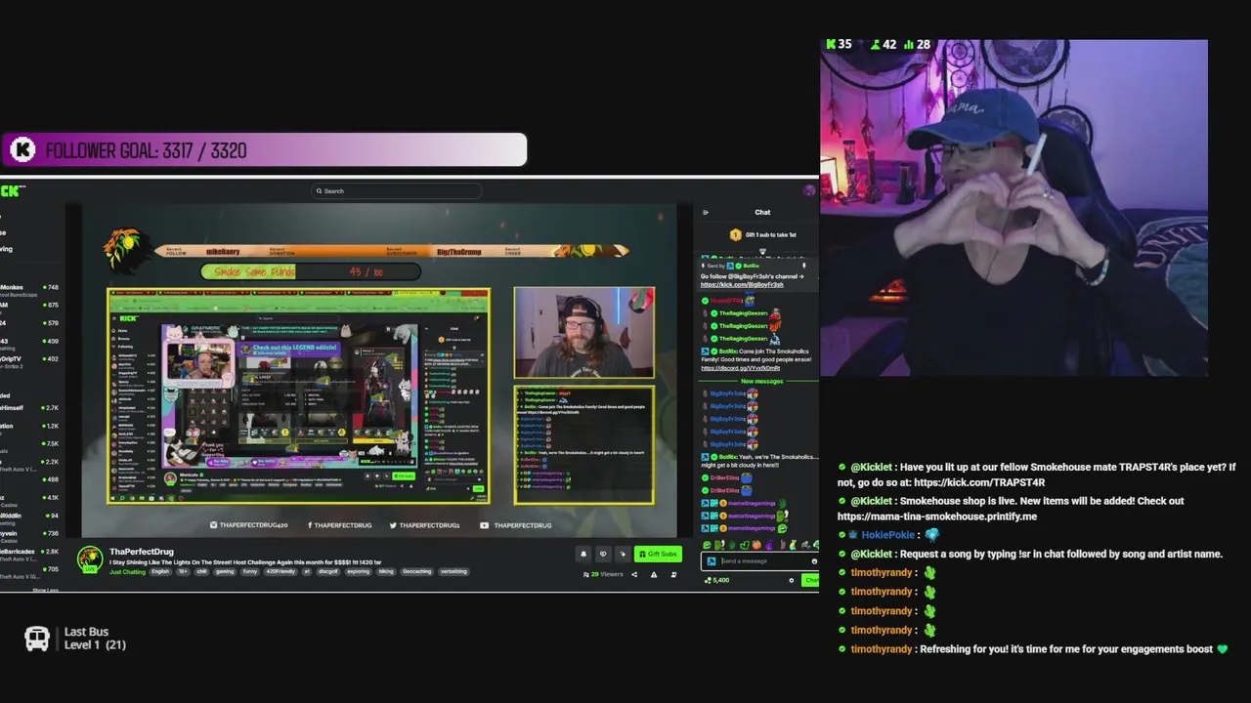1251x703 pixels.
Task: Click the heart follow icon
Action: coord(603,554)
